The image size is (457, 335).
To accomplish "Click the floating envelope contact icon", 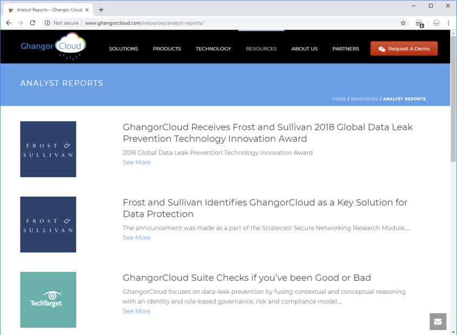I will (438, 321).
